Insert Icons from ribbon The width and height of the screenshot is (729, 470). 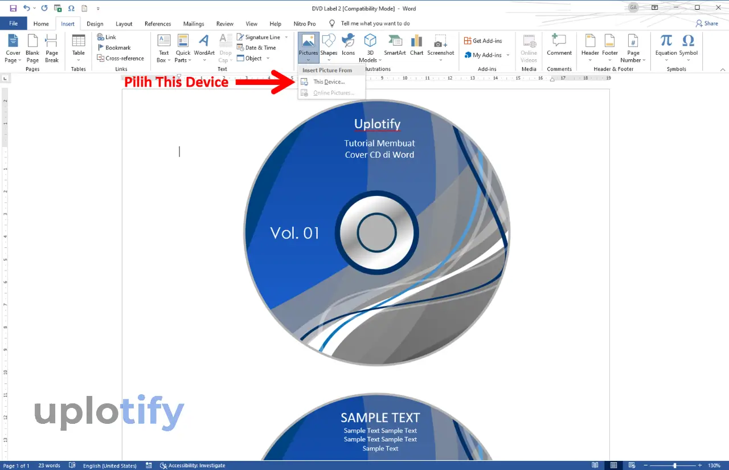(348, 45)
